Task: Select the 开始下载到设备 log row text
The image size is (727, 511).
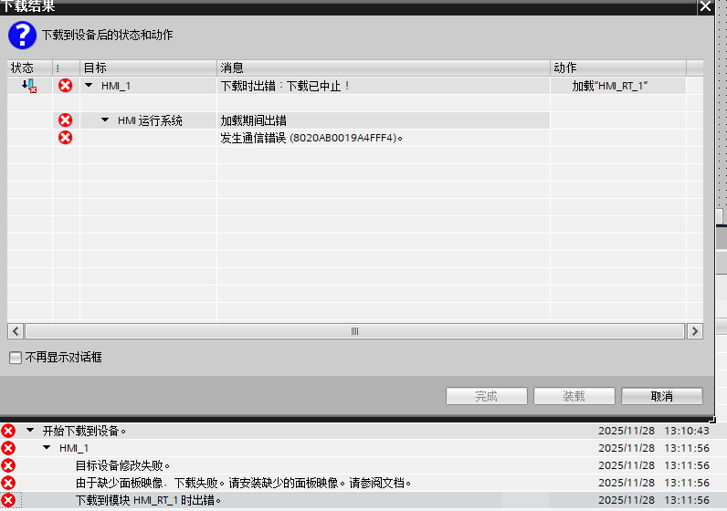Action: [x=84, y=431]
